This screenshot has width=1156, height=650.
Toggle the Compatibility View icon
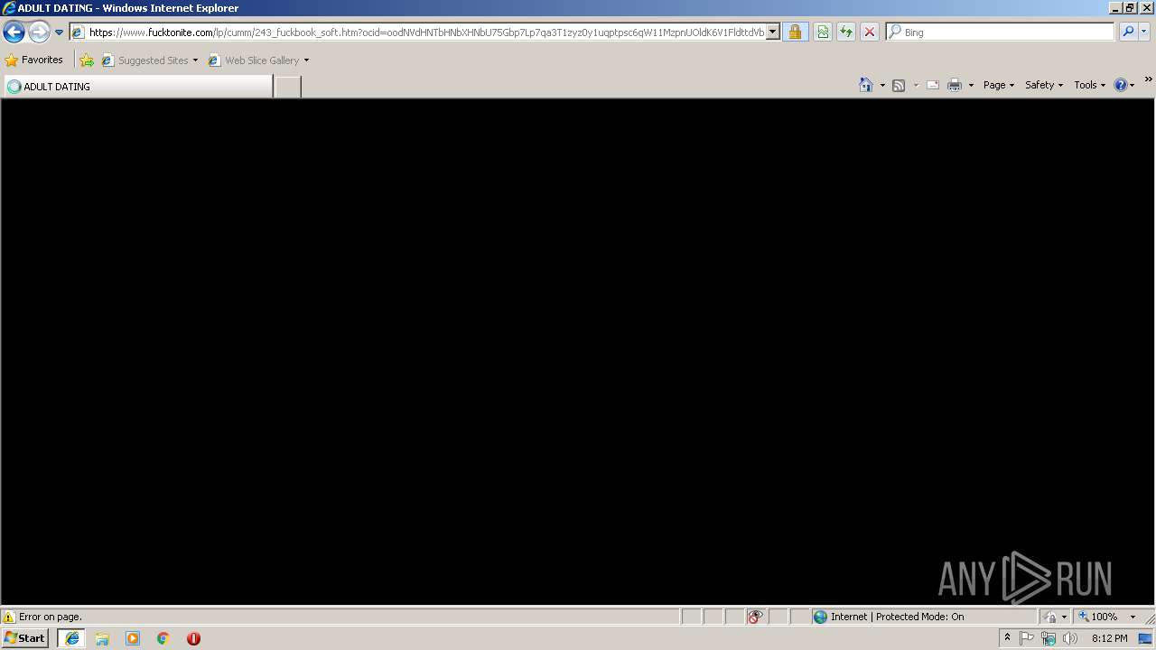point(823,32)
